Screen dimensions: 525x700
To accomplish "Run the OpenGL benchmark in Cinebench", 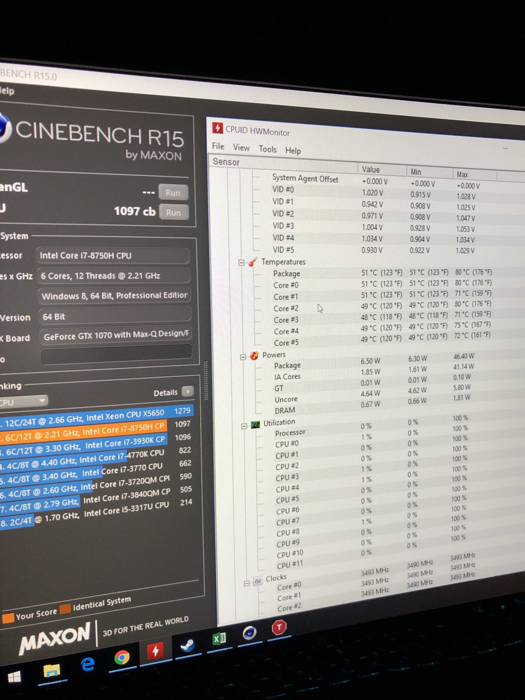I will tap(173, 192).
